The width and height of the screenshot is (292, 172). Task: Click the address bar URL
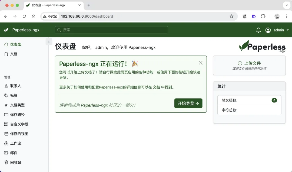pos(87,17)
